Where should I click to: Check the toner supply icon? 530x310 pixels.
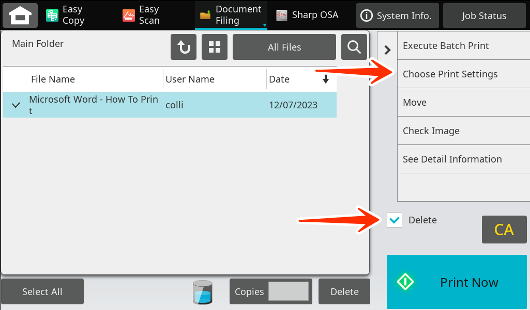(202, 291)
